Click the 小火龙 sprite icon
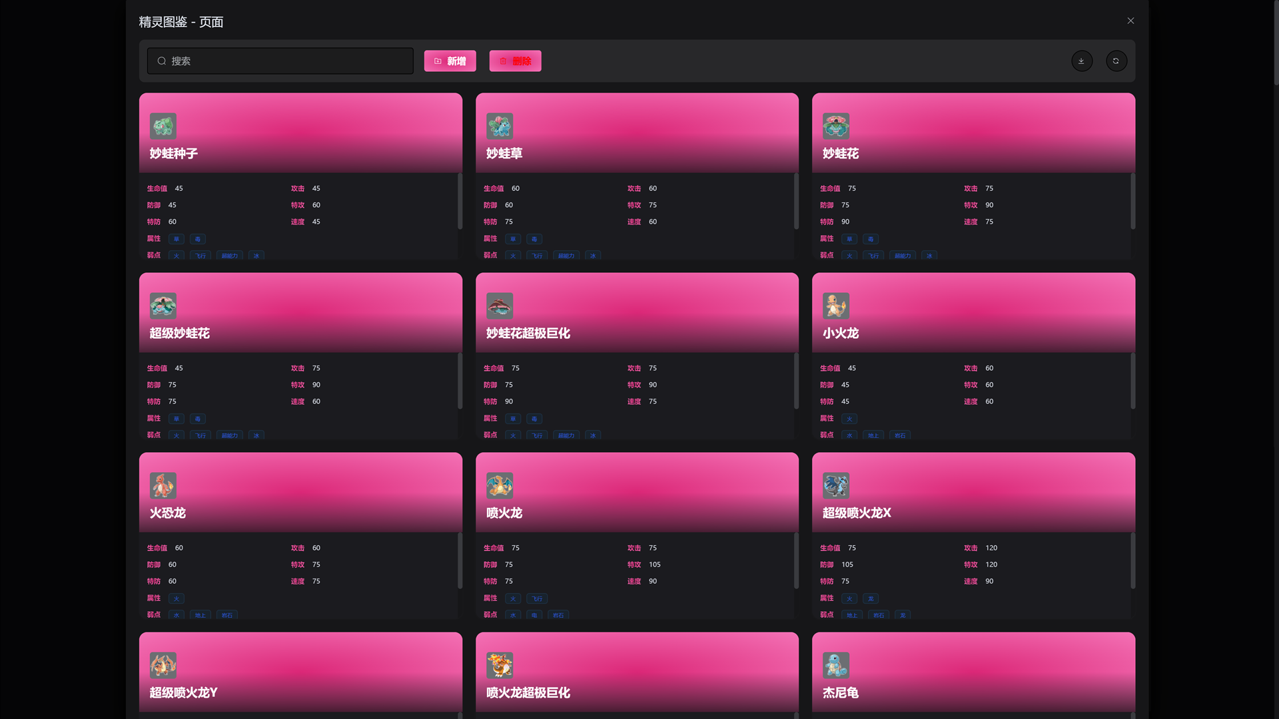1279x719 pixels. click(x=835, y=306)
